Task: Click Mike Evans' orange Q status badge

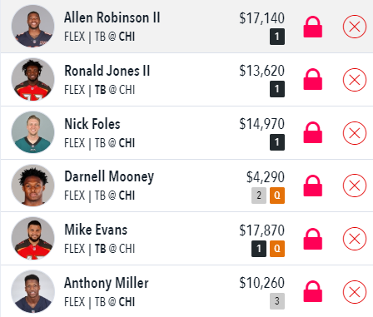Action: 277,249
